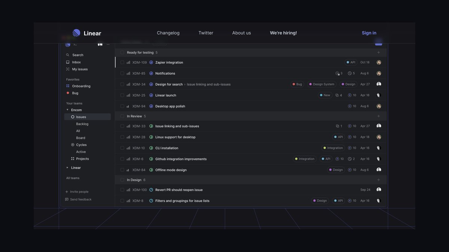Screen dimensions: 449x252
Task: Go to About us page
Action: pyautogui.click(x=241, y=33)
